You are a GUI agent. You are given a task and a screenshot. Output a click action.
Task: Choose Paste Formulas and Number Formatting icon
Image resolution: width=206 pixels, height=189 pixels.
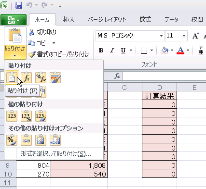[x=41, y=78]
